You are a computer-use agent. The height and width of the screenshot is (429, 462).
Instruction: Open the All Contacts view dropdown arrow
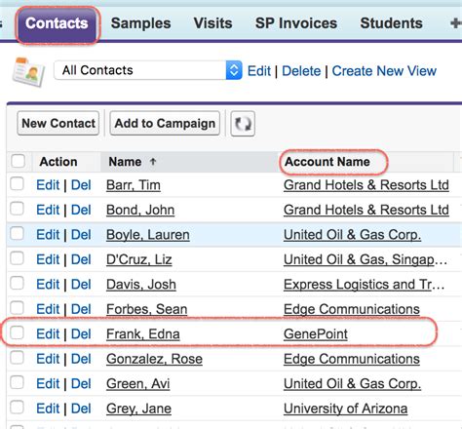(234, 70)
